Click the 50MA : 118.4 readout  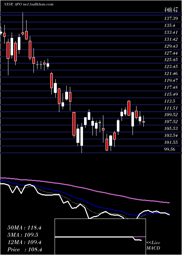tap(24, 228)
